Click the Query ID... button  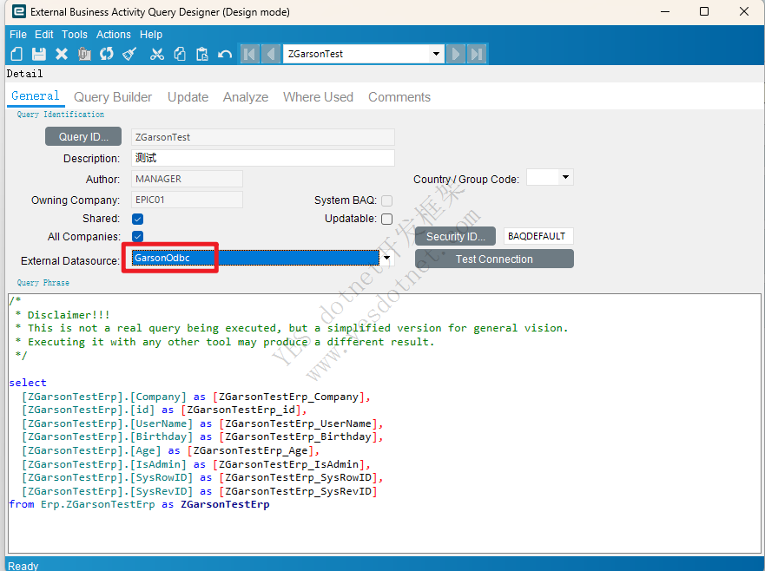coord(83,137)
